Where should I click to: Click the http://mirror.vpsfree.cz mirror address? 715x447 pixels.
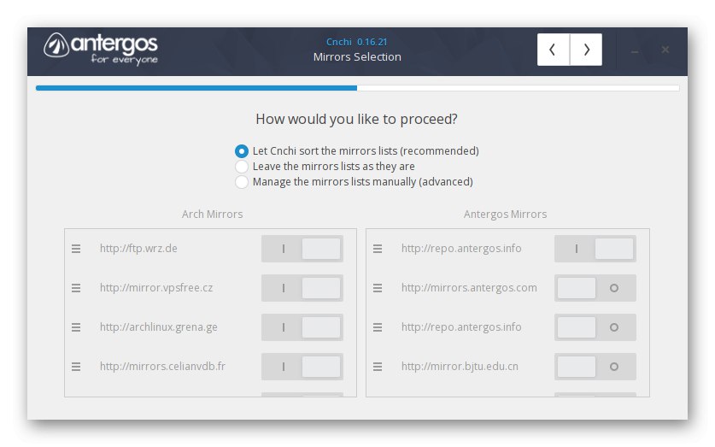point(156,288)
